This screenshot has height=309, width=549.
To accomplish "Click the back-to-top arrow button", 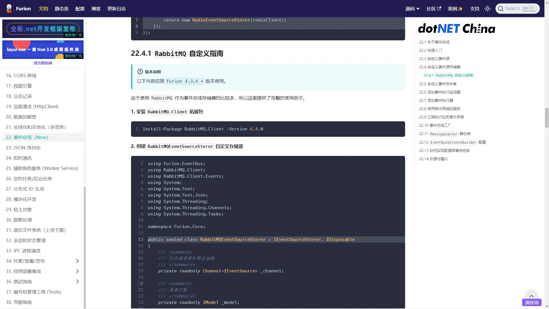I will pyautogui.click(x=531, y=296).
